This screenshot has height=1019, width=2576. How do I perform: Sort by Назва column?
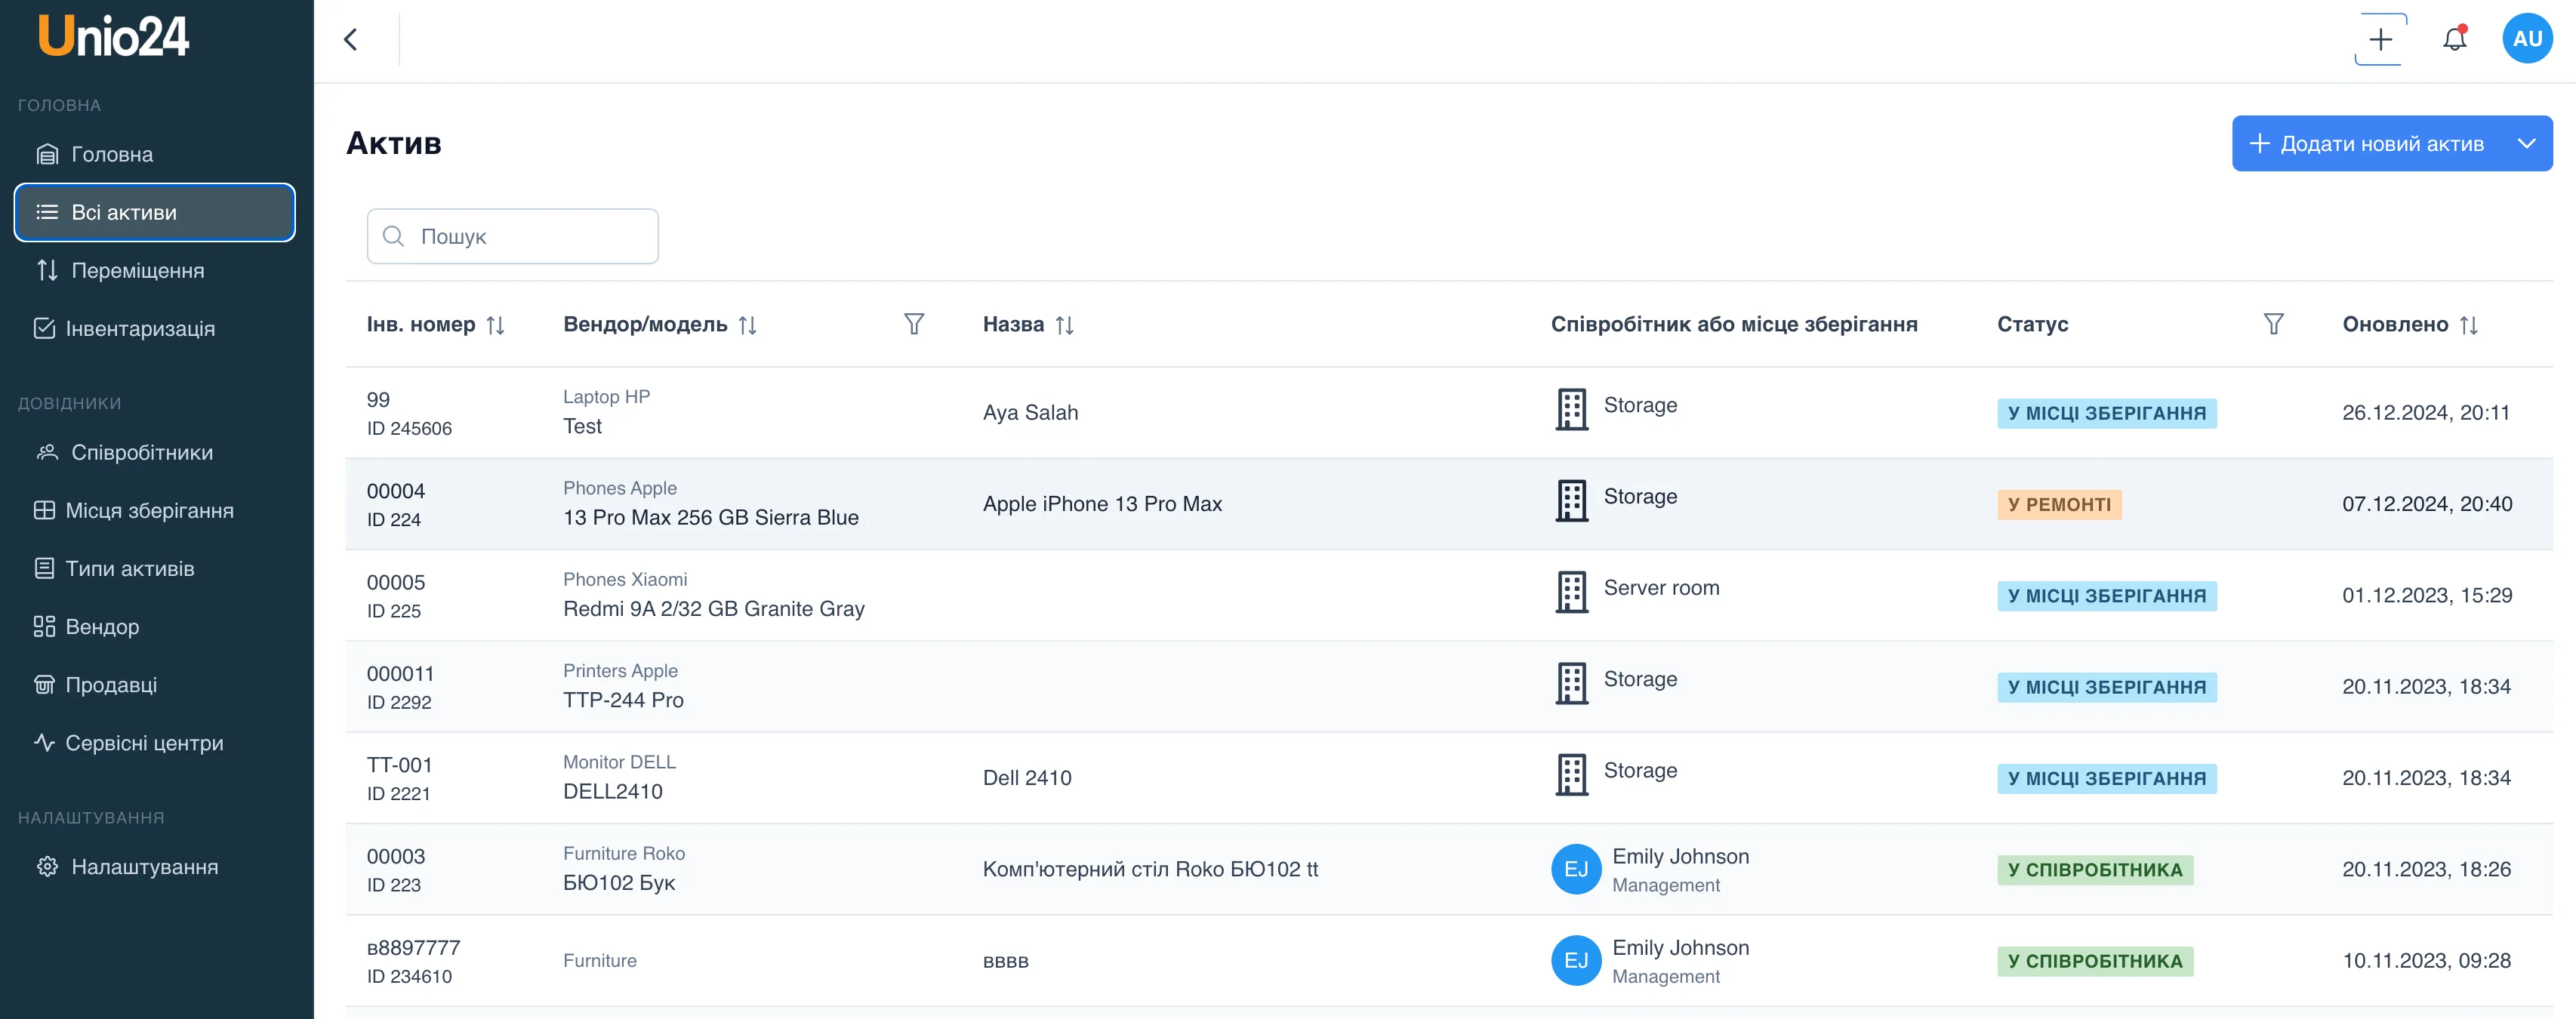tap(1064, 325)
